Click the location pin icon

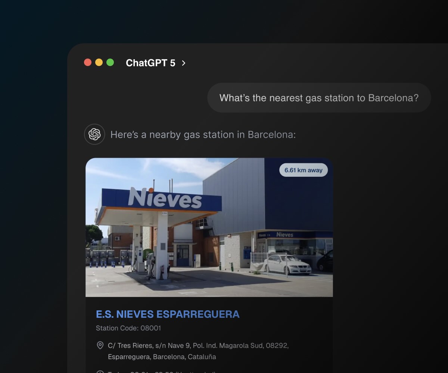(100, 345)
